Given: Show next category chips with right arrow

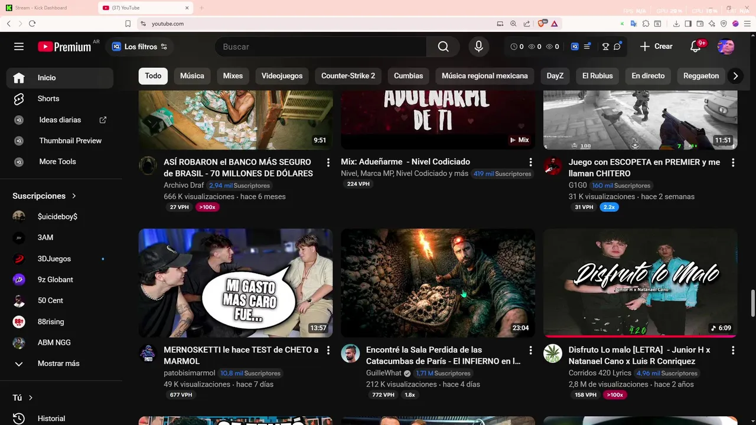Looking at the screenshot, I should 735,76.
